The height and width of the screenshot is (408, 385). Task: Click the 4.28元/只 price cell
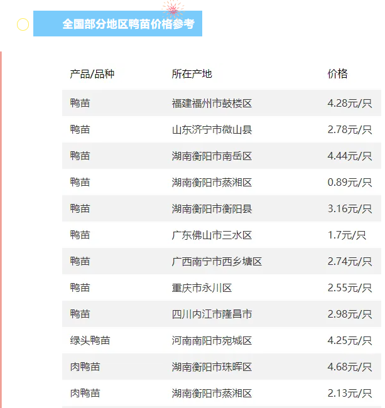click(x=349, y=104)
